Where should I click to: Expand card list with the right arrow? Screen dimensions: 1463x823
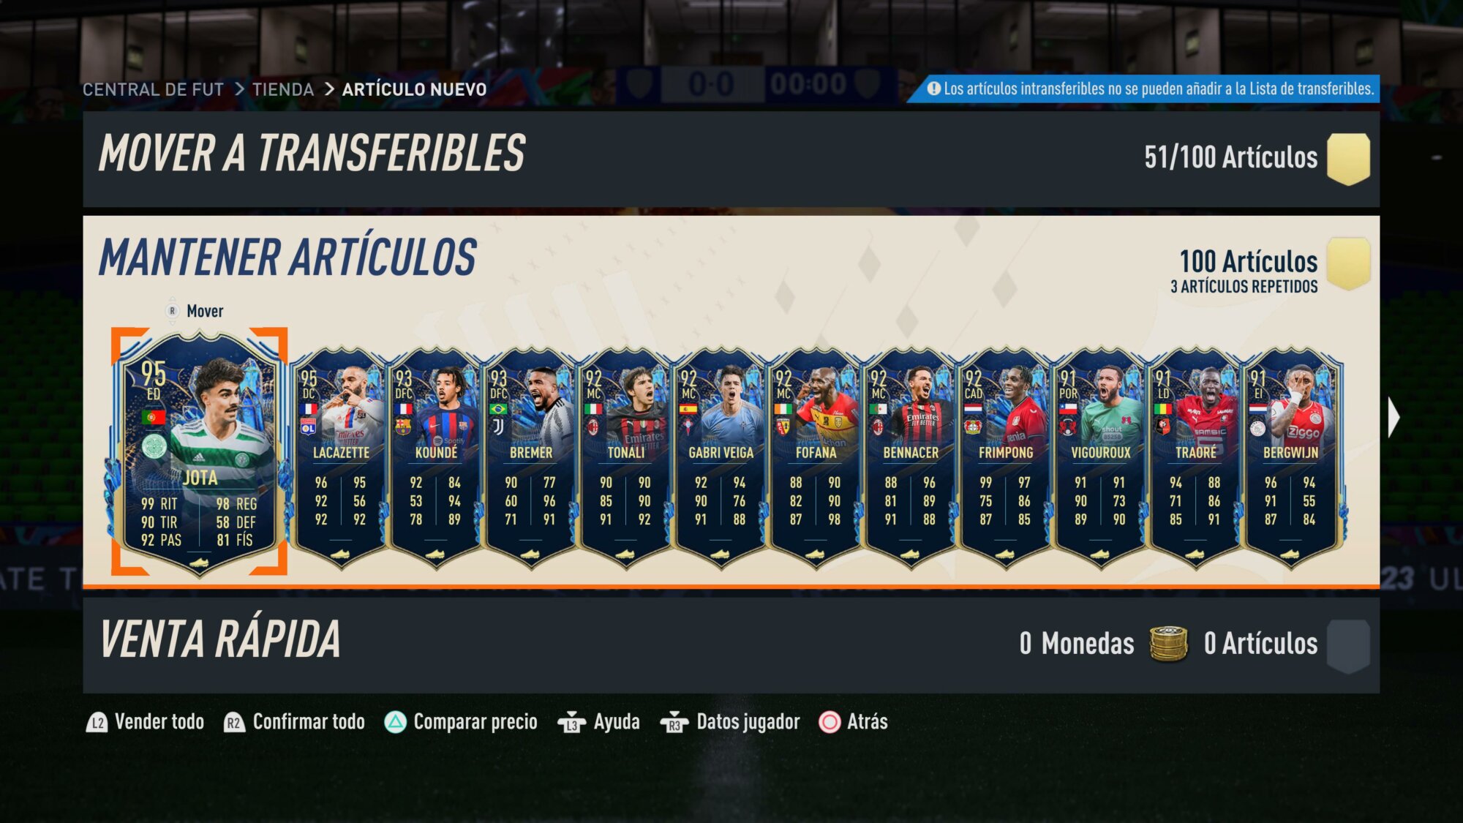pyautogui.click(x=1394, y=418)
